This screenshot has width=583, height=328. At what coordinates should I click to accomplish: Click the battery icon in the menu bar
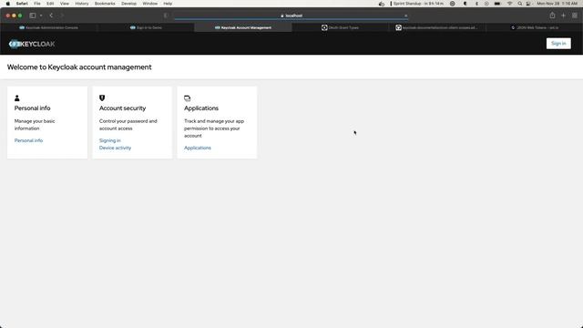[x=497, y=4]
